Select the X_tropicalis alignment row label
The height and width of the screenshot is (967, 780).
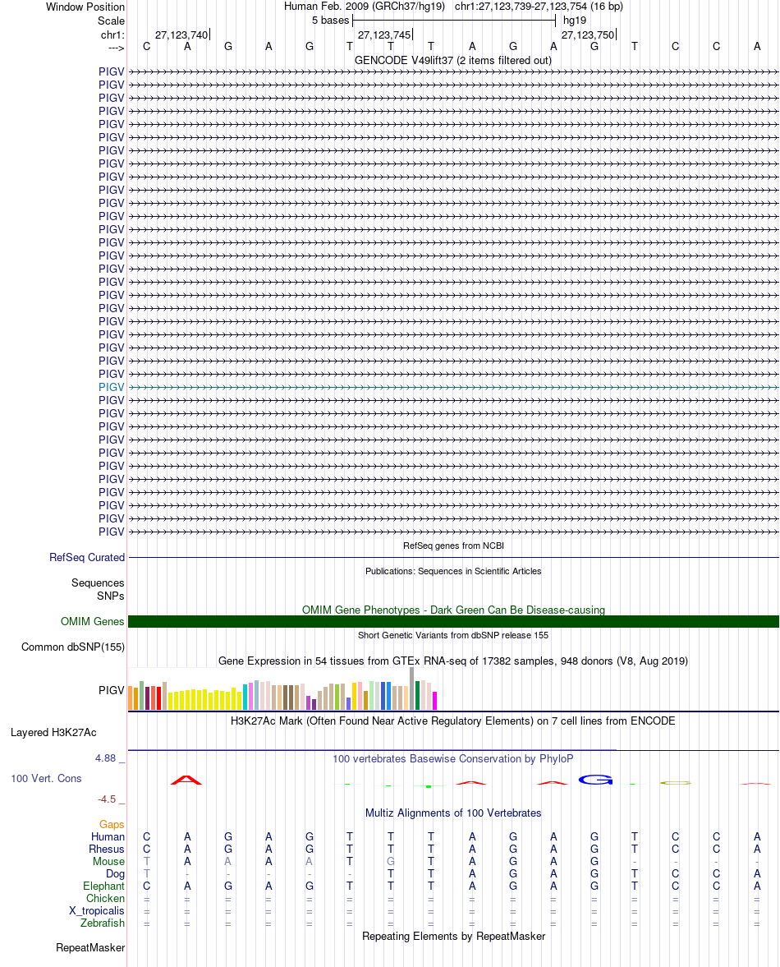click(x=97, y=911)
